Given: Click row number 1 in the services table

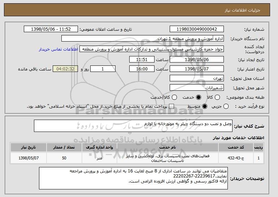Looking at the screenshot, I should [x=259, y=158].
